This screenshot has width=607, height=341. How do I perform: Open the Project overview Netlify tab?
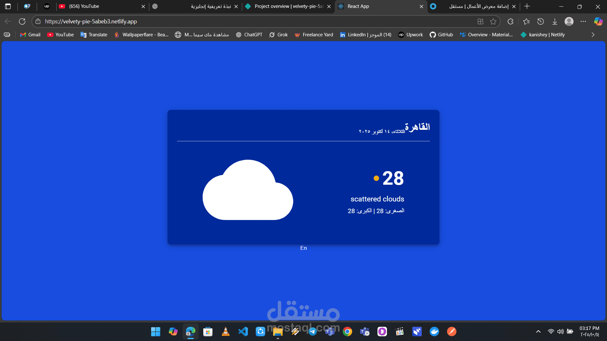click(285, 6)
